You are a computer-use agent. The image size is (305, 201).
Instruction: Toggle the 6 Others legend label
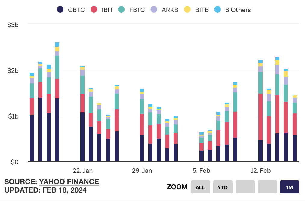(238, 10)
